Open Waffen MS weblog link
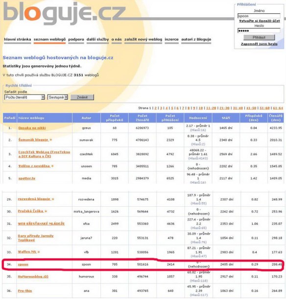286x300 pixels. pos(27,252)
